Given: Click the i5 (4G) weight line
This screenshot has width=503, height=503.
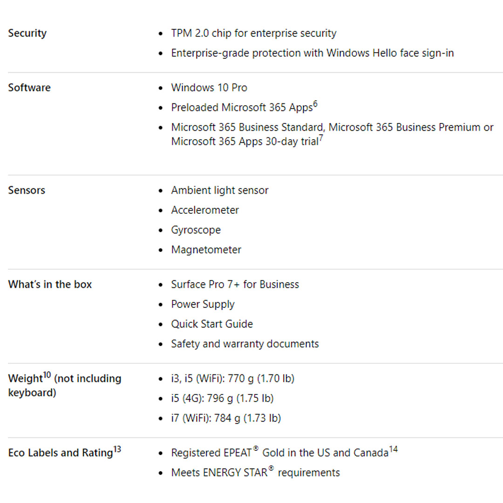Looking at the screenshot, I should [222, 399].
